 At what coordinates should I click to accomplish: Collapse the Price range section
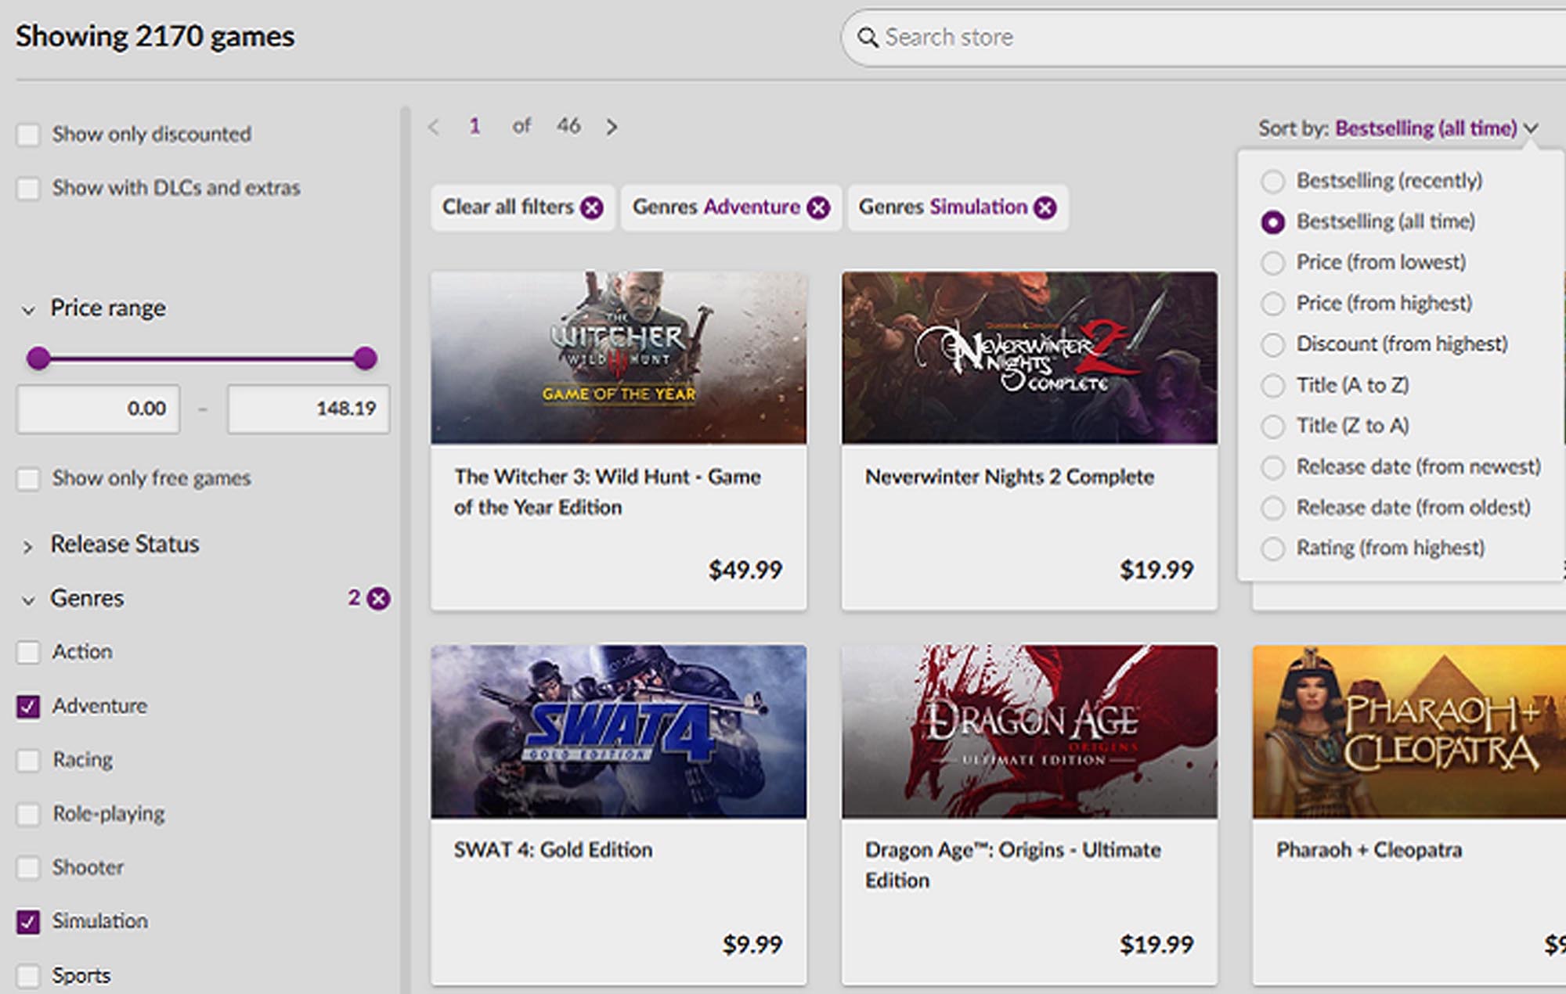[x=28, y=310]
